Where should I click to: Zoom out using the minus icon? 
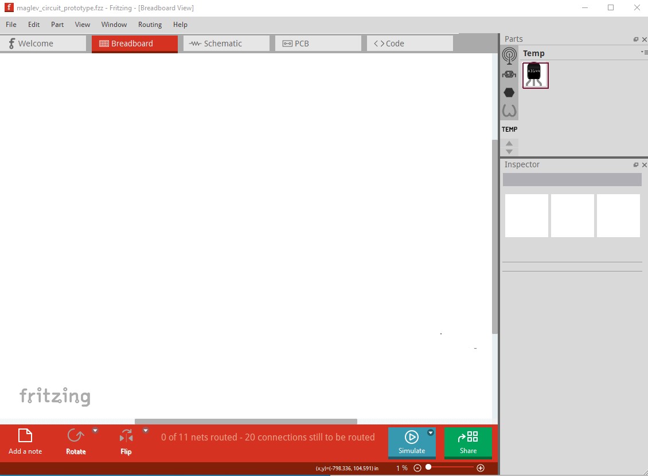click(x=417, y=468)
